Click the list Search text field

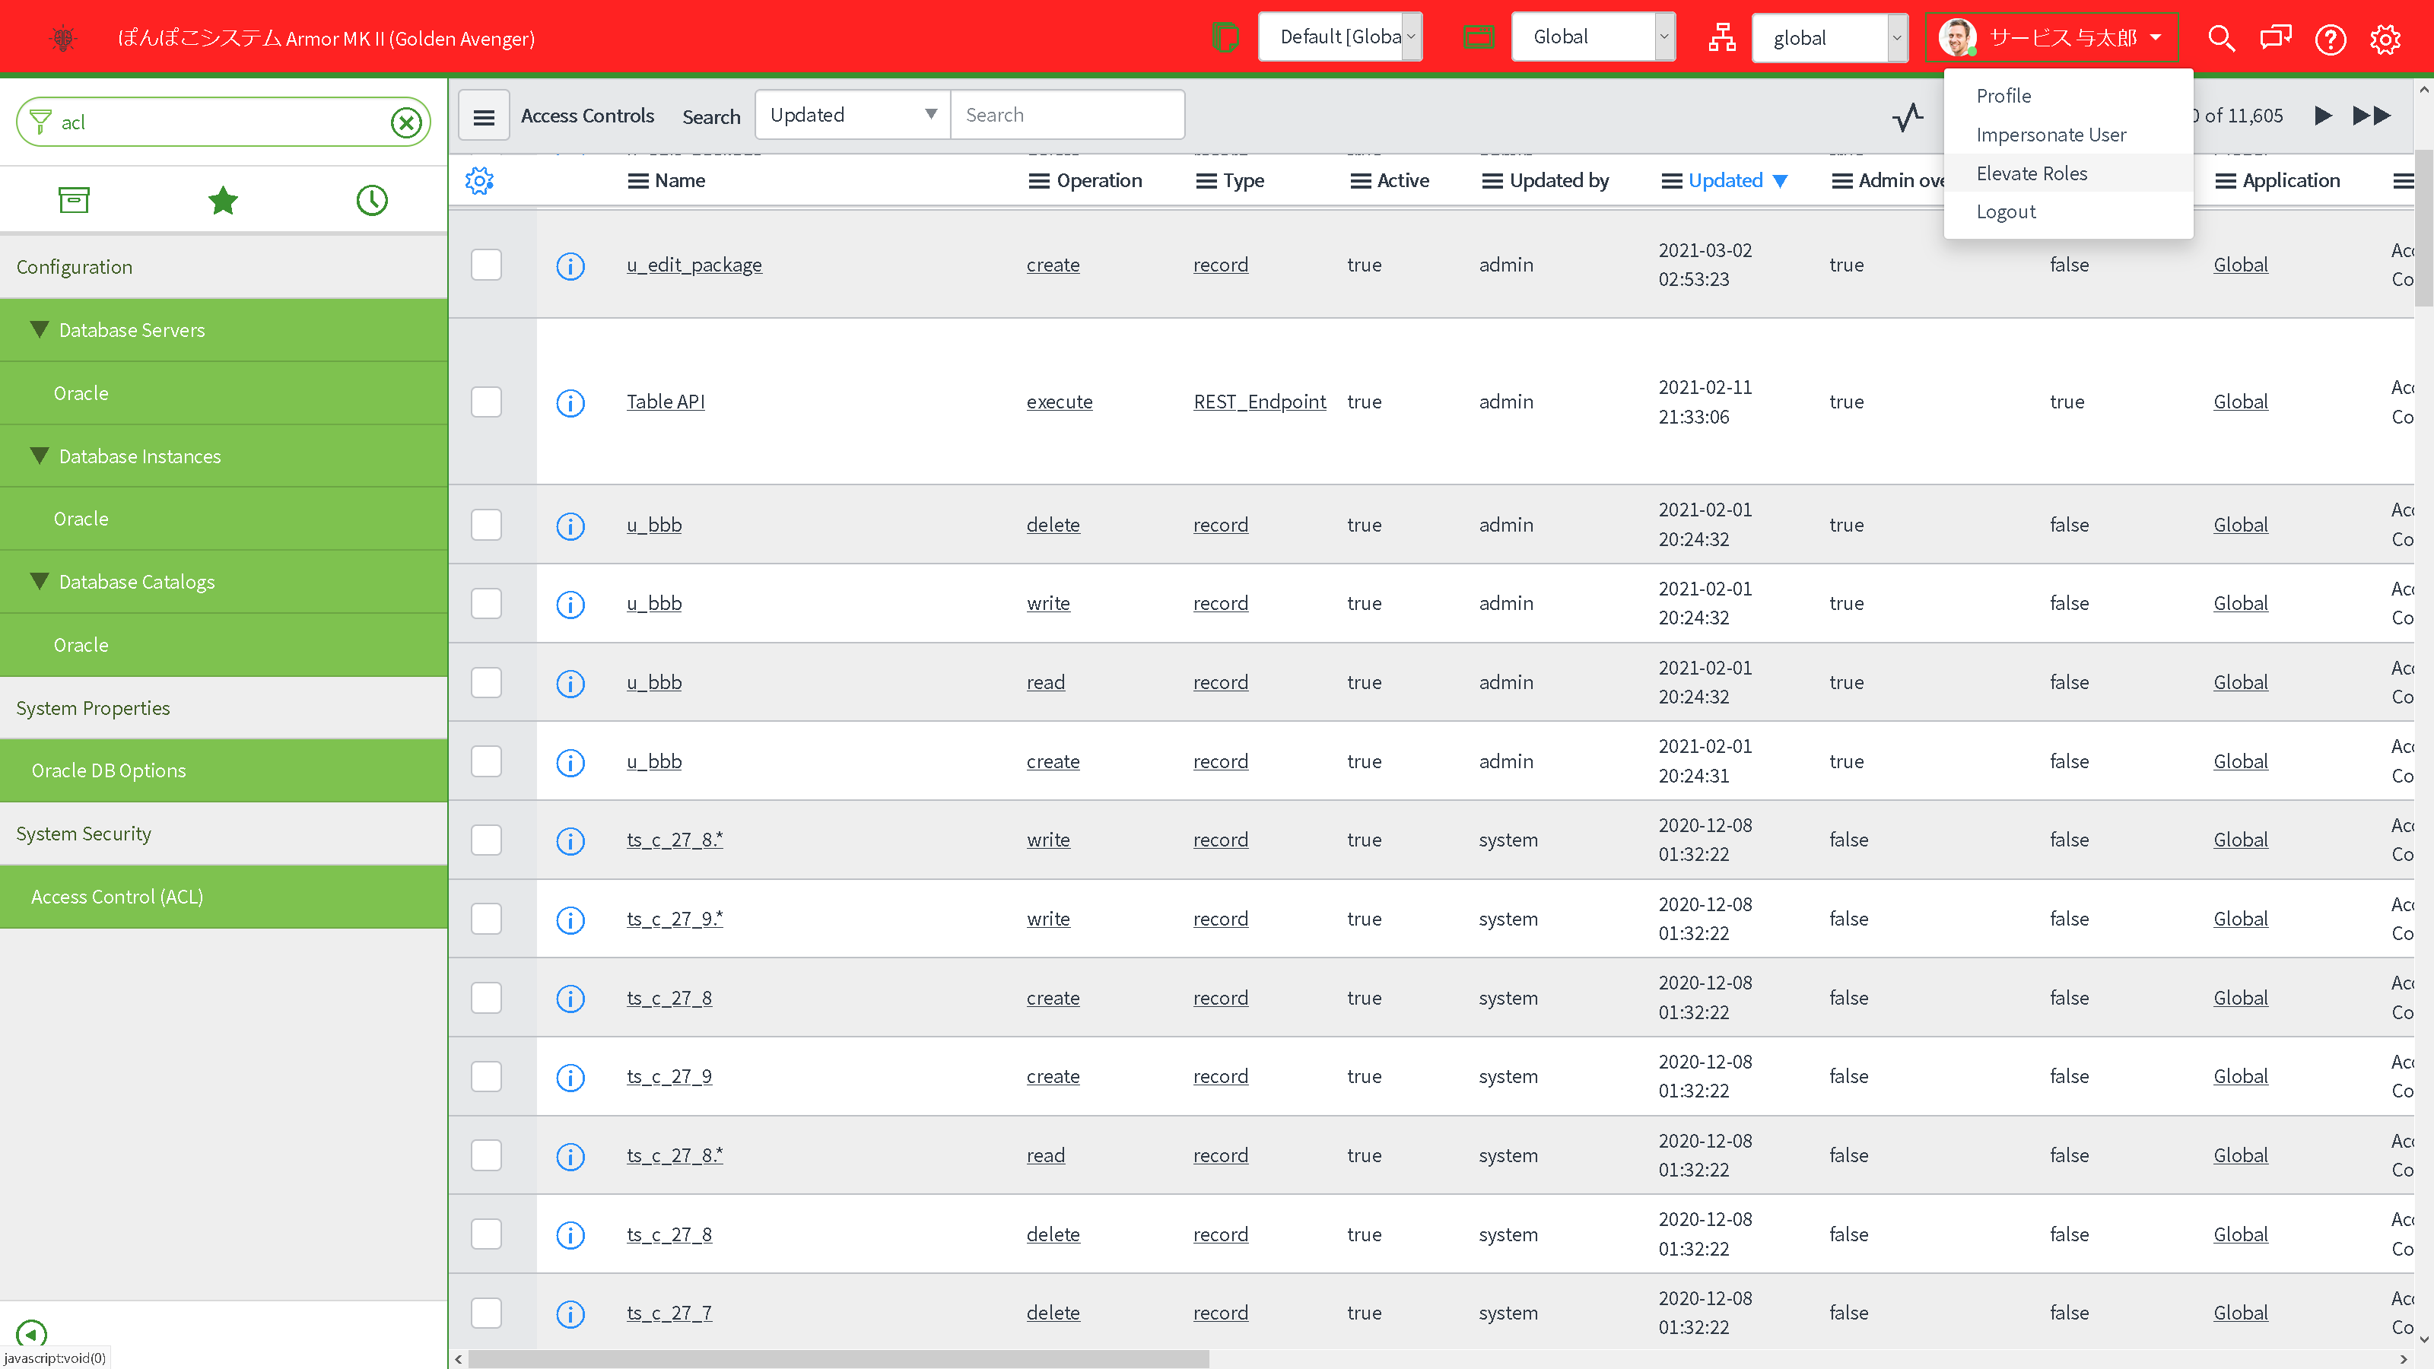(x=1066, y=116)
